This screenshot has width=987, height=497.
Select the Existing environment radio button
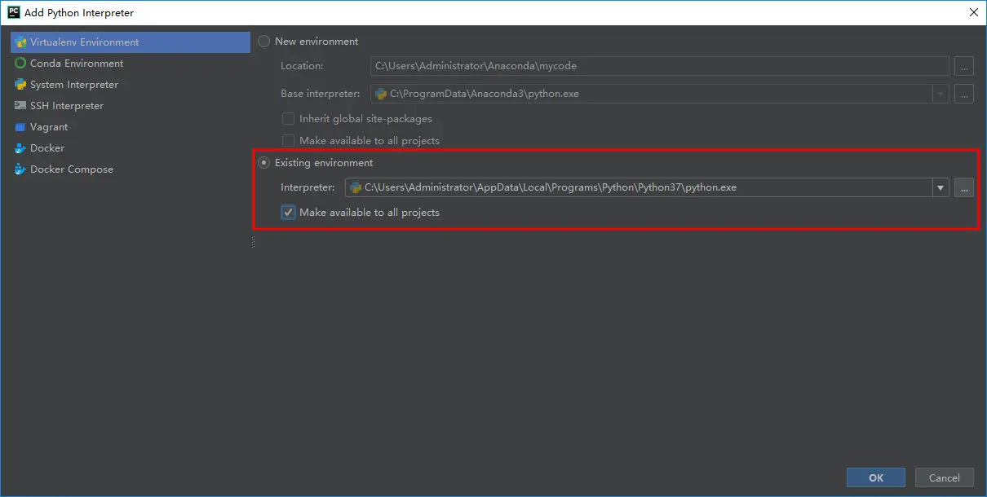(x=264, y=163)
